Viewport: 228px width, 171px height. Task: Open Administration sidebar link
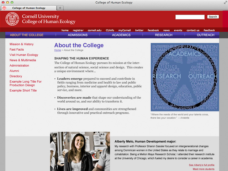point(19,66)
